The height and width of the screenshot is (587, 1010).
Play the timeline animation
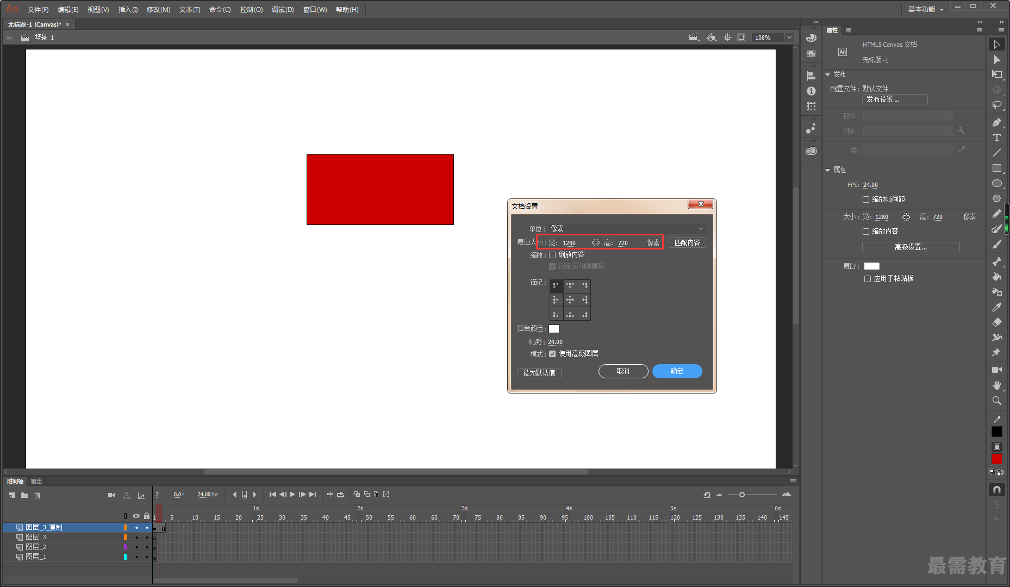click(x=292, y=495)
